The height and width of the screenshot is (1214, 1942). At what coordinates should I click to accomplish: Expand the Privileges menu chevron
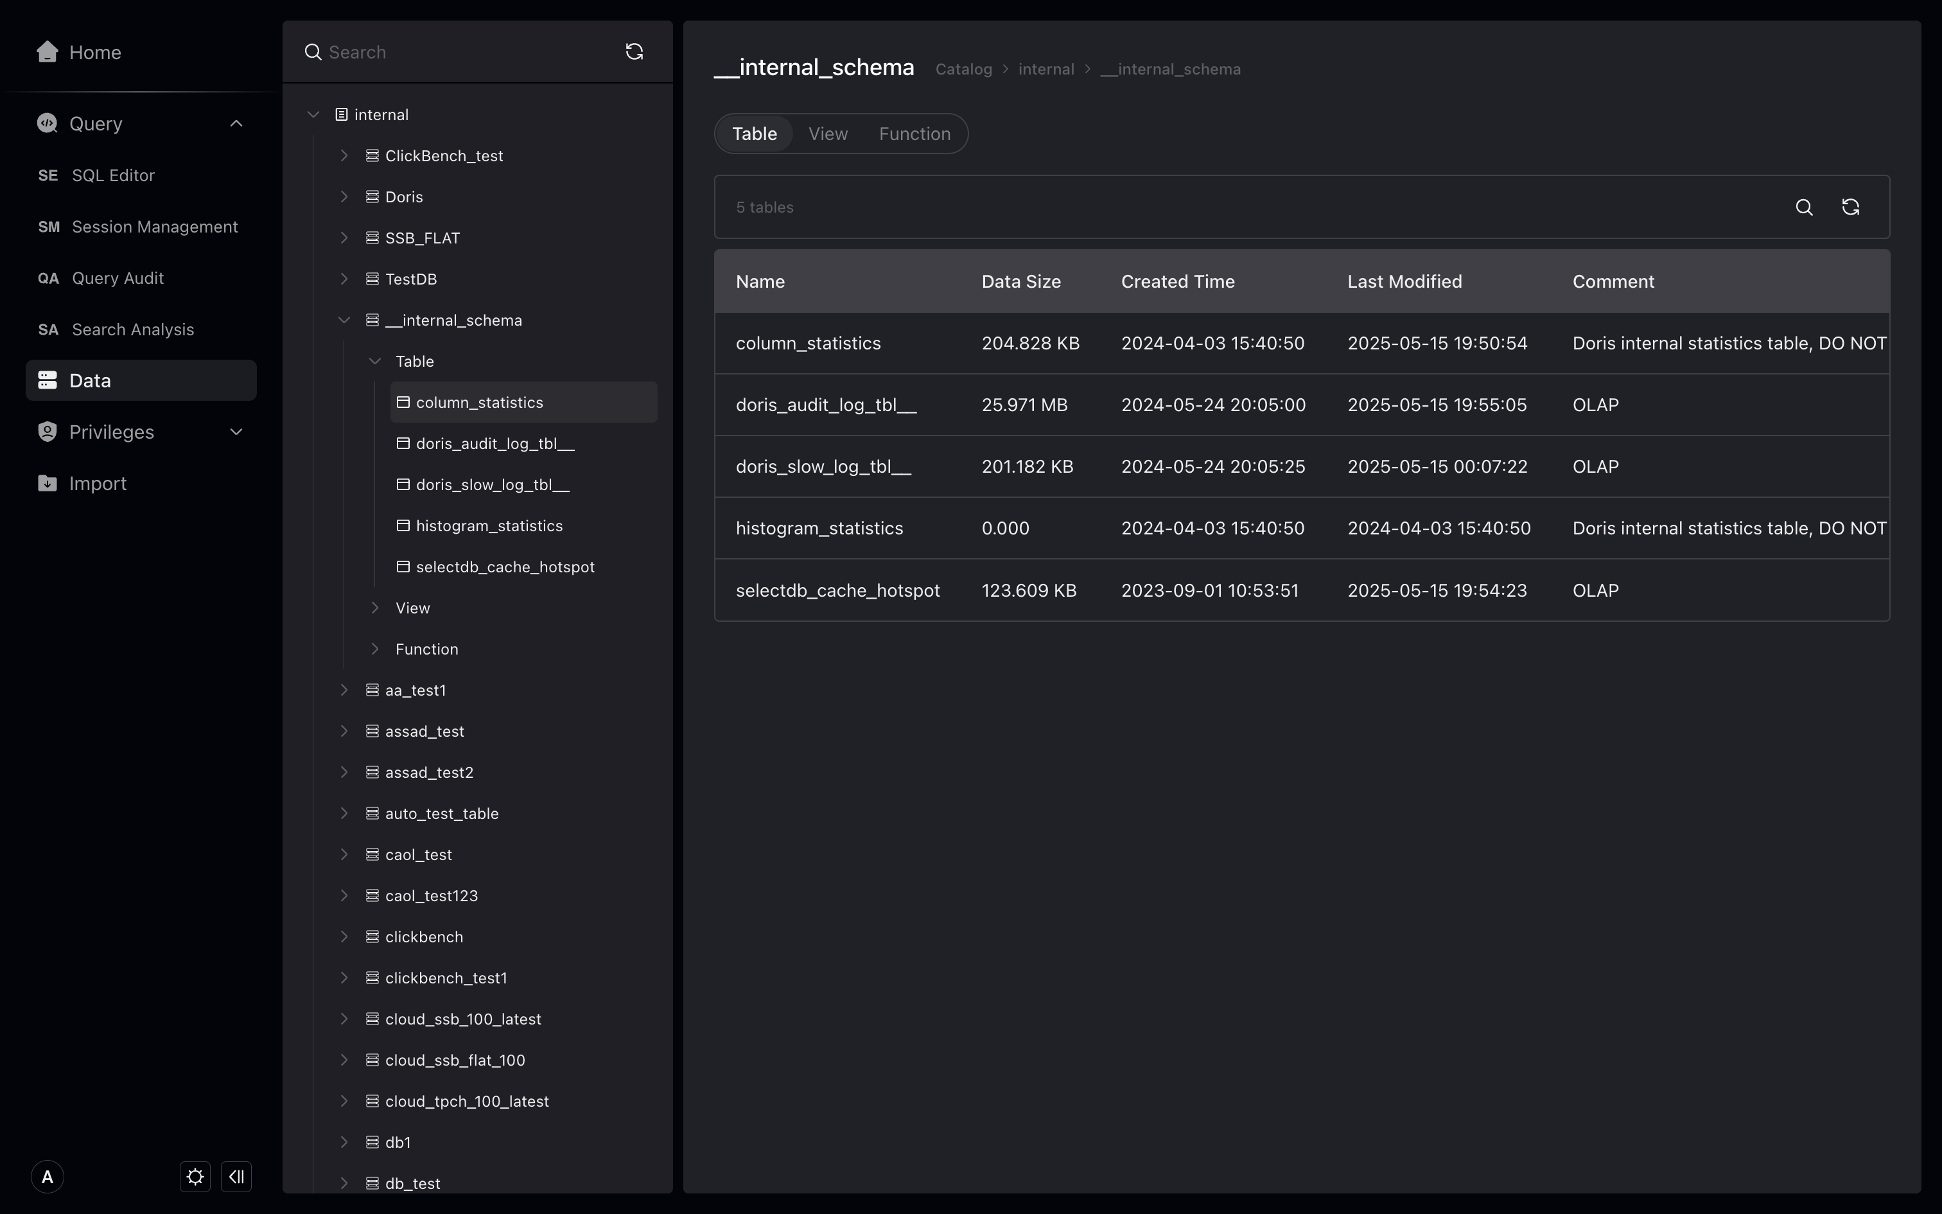[236, 431]
